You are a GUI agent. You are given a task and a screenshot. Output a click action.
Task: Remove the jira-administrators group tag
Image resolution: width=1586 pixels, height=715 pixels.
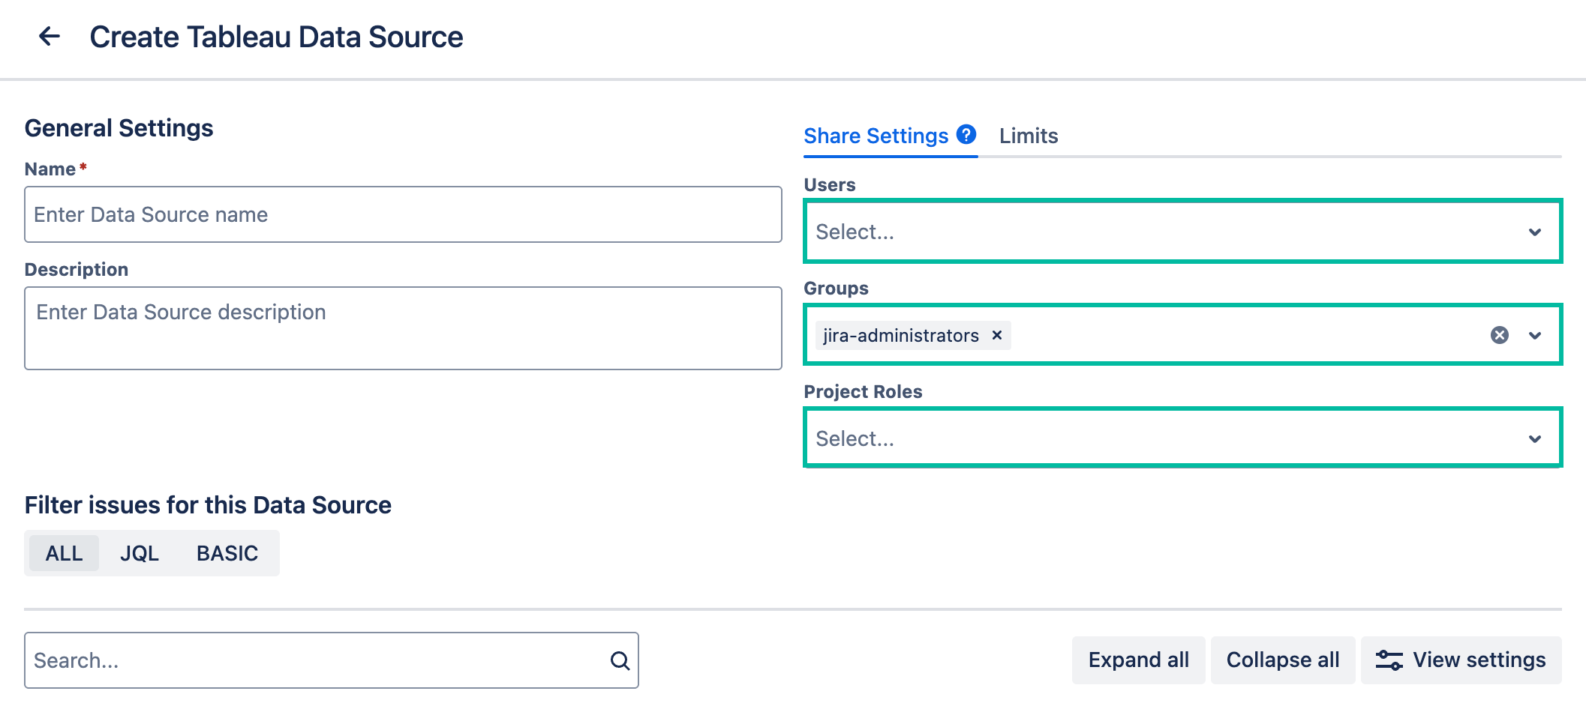tap(997, 335)
